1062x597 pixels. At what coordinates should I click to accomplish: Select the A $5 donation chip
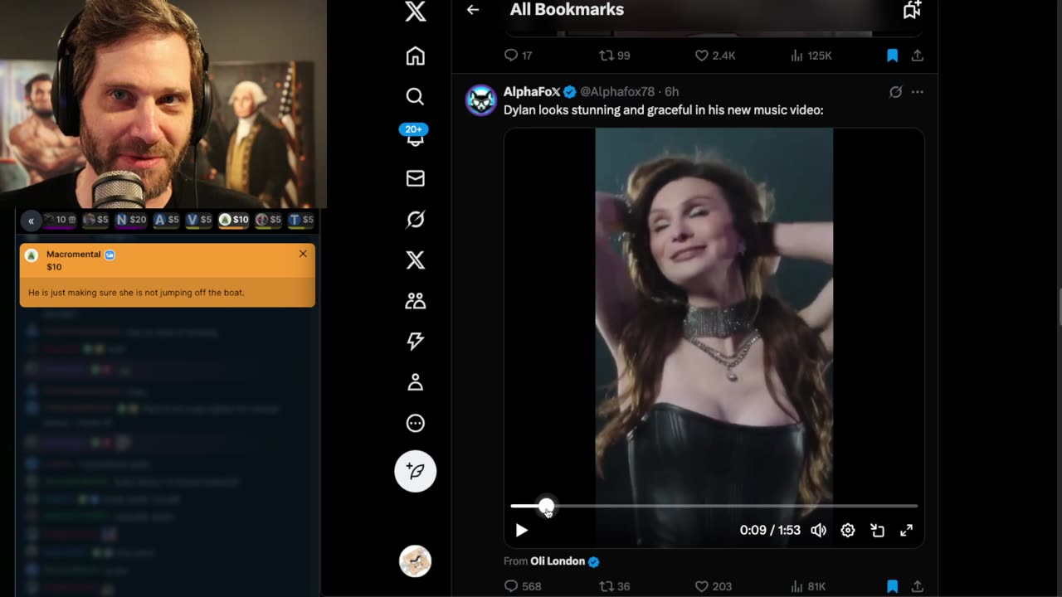[167, 220]
